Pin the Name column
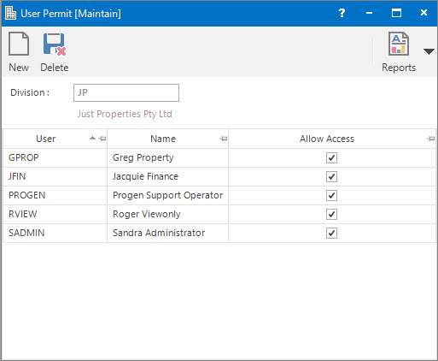 click(x=224, y=139)
